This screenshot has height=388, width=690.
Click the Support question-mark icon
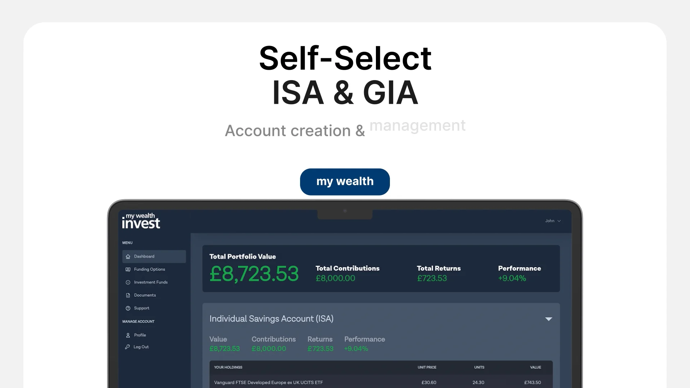pos(128,308)
